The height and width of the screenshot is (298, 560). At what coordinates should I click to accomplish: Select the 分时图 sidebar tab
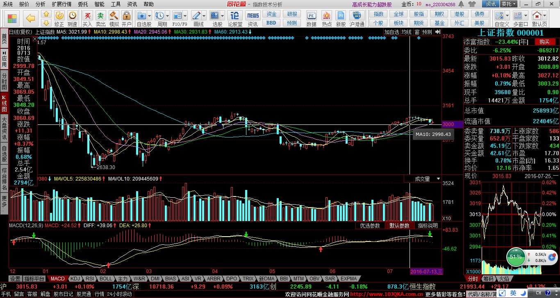coord(4,81)
